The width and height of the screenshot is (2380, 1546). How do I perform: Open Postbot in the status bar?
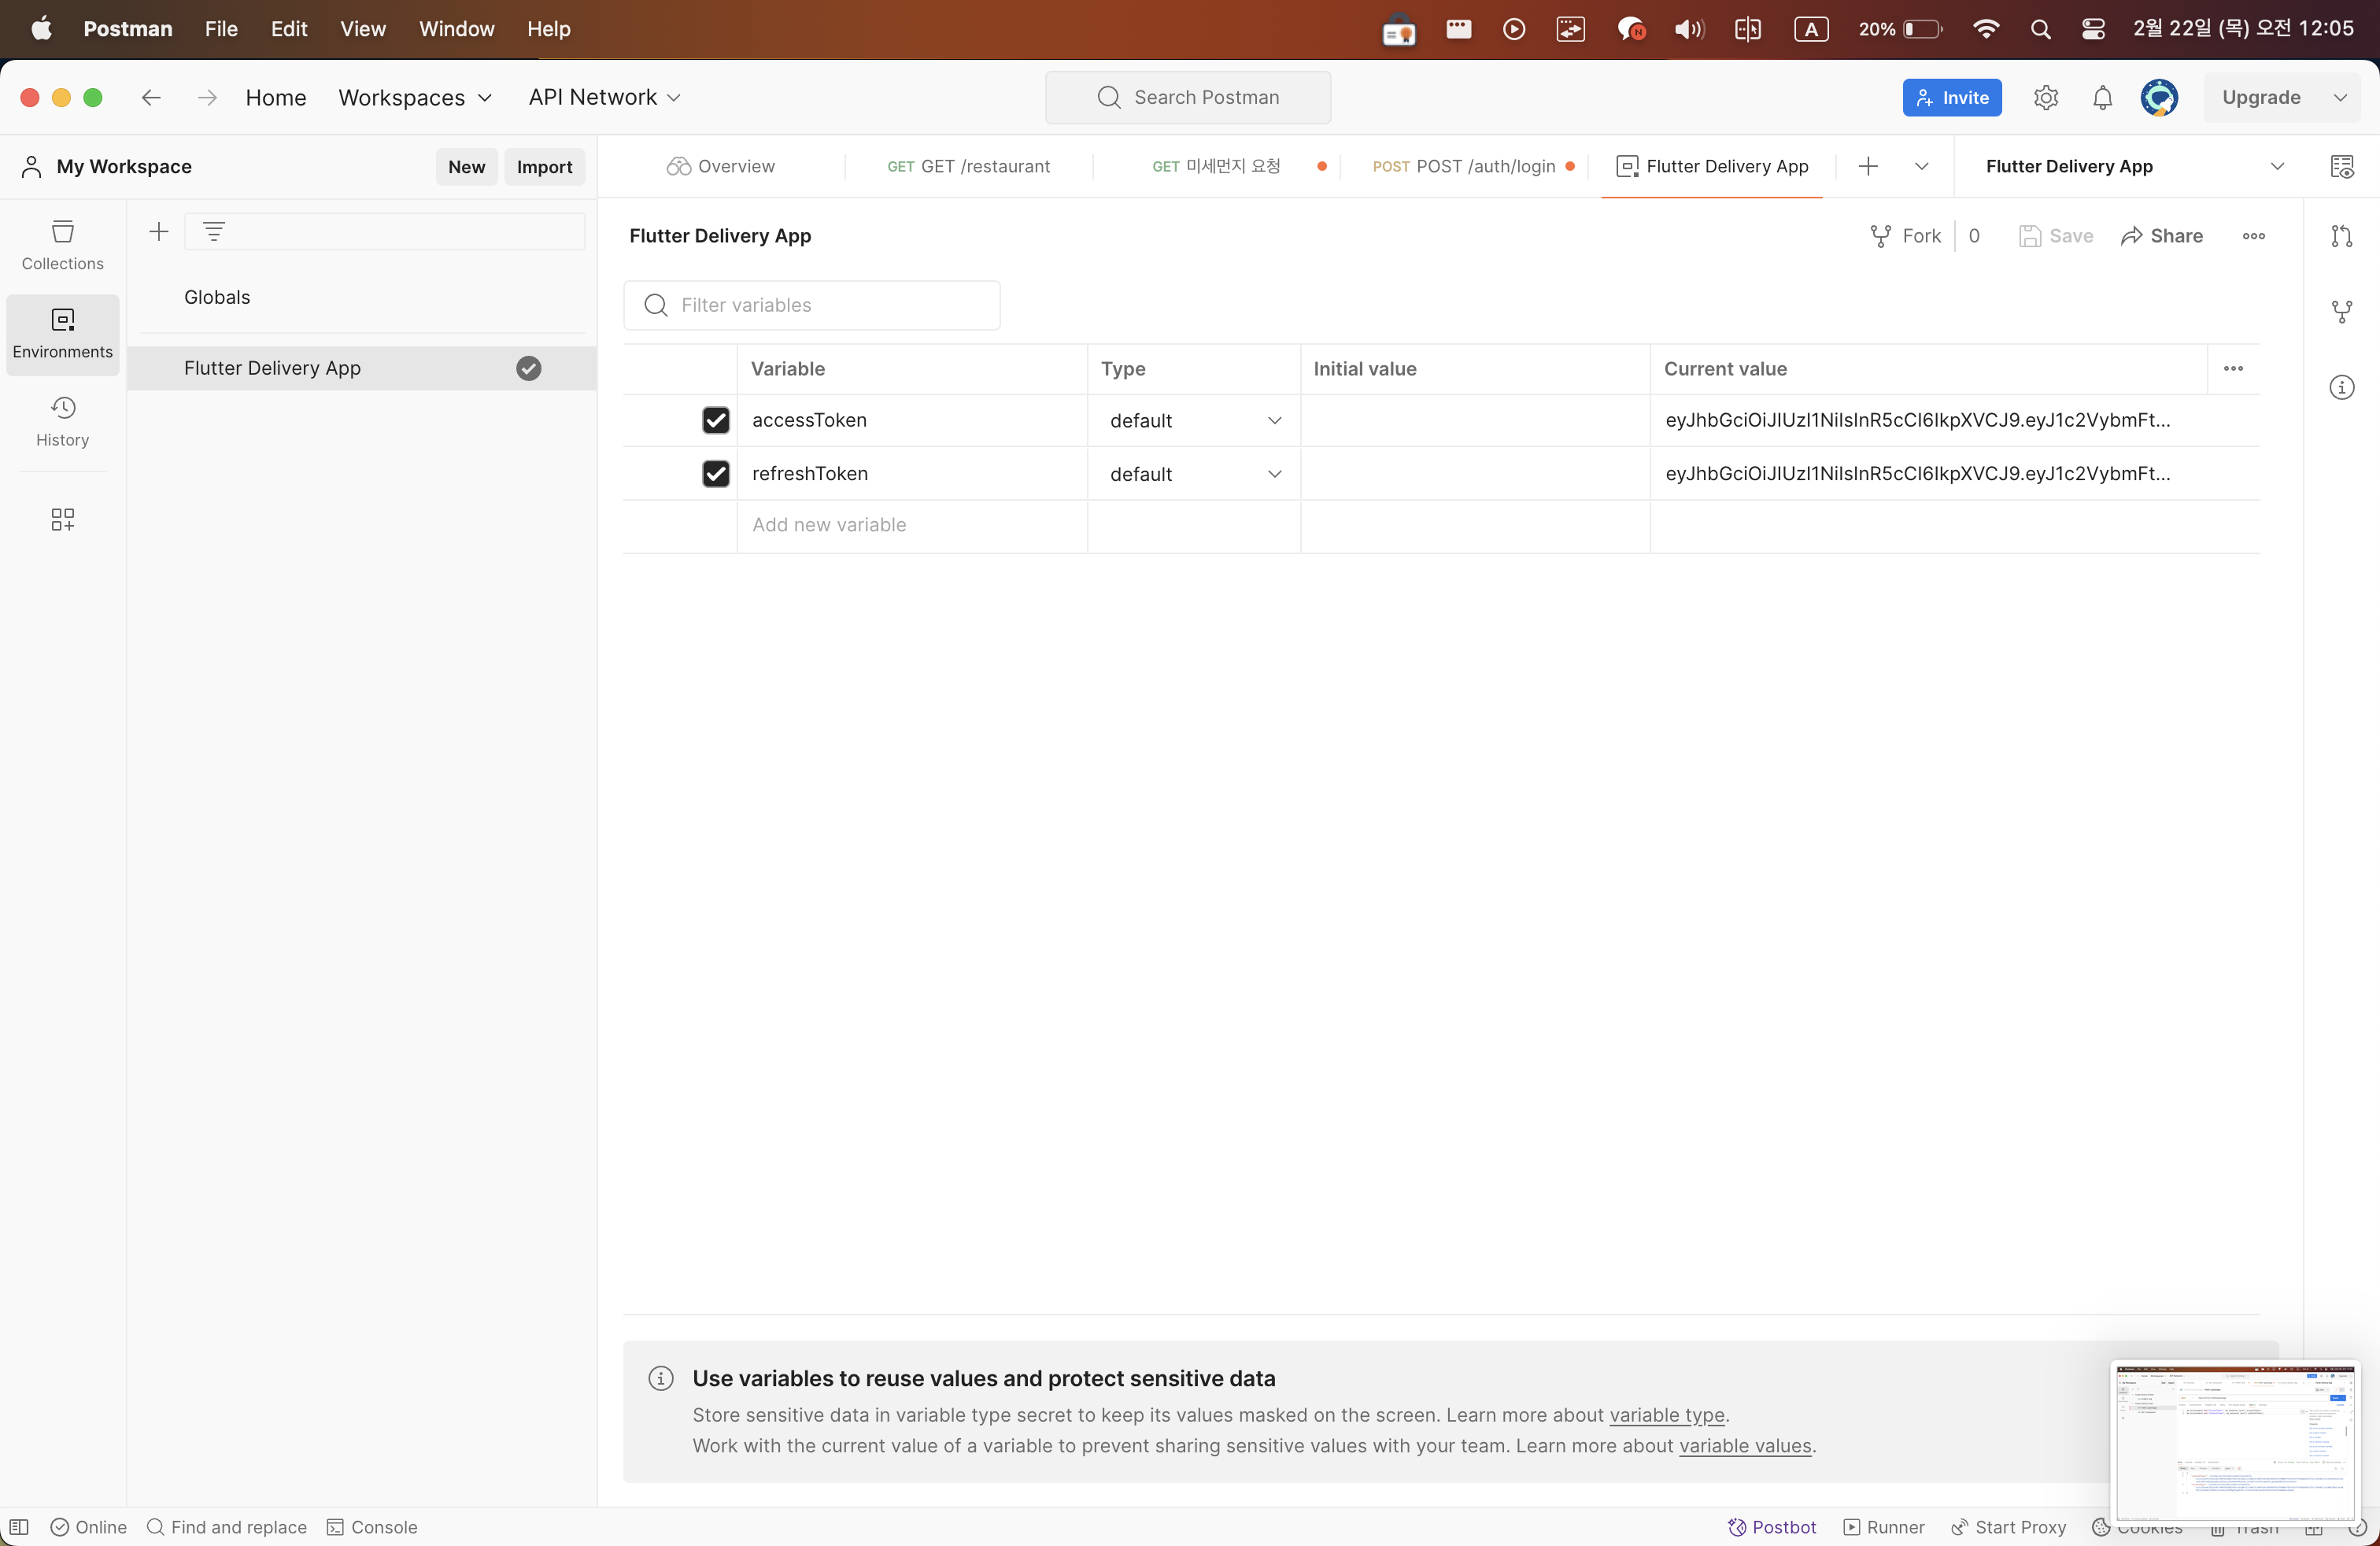(1771, 1526)
